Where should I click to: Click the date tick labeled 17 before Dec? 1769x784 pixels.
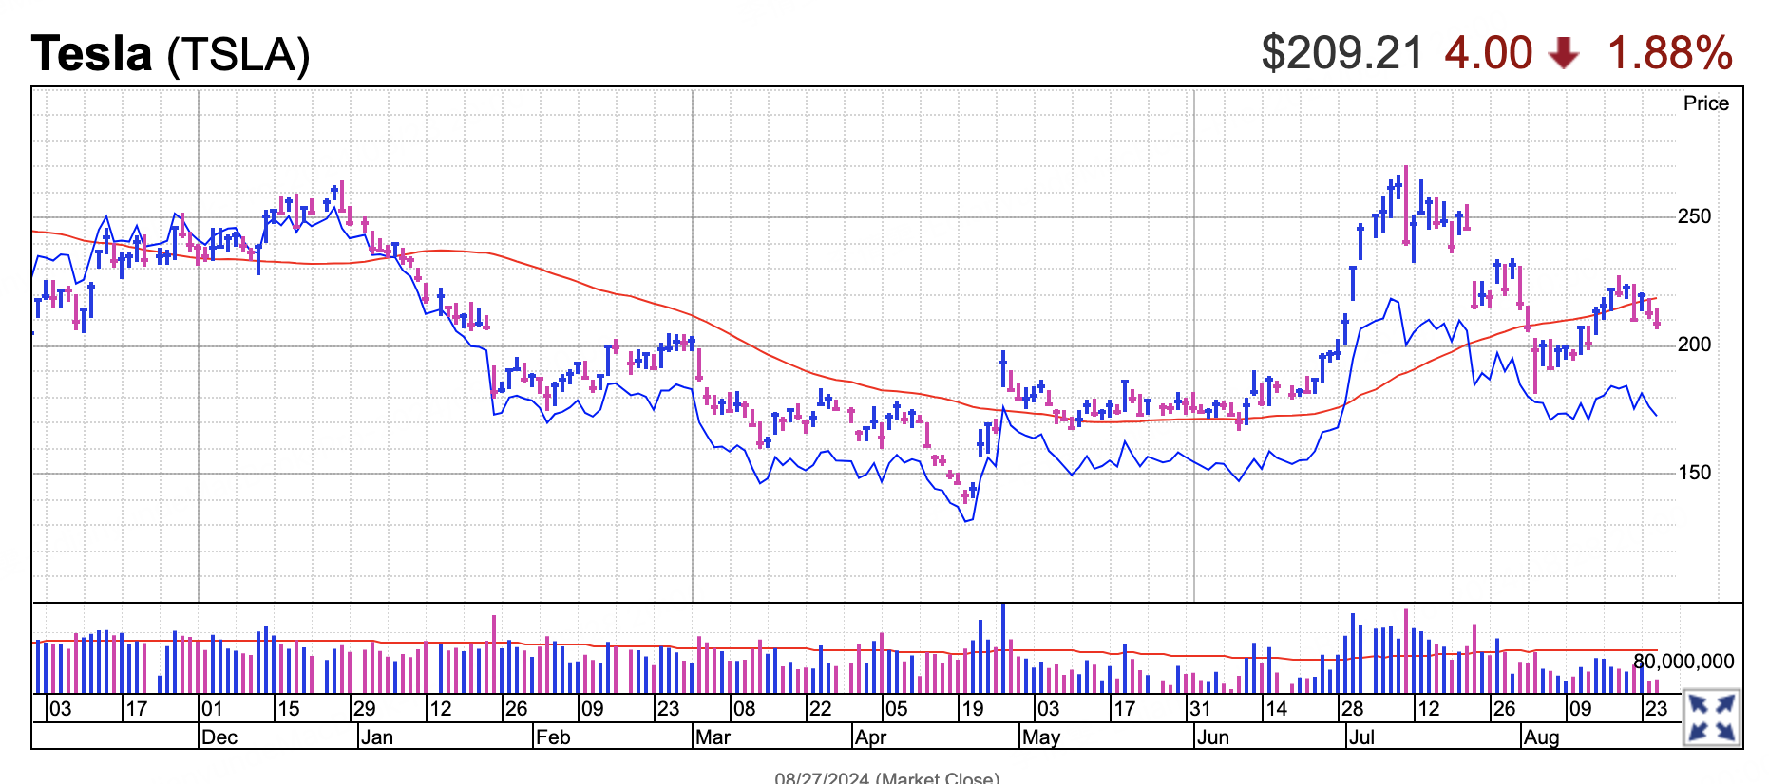pyautogui.click(x=137, y=709)
